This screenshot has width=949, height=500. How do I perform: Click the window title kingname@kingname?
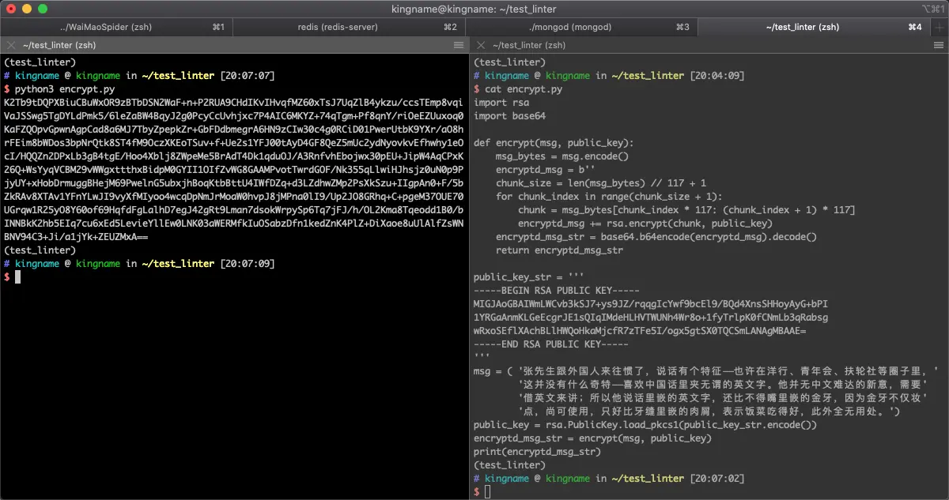tap(475, 9)
